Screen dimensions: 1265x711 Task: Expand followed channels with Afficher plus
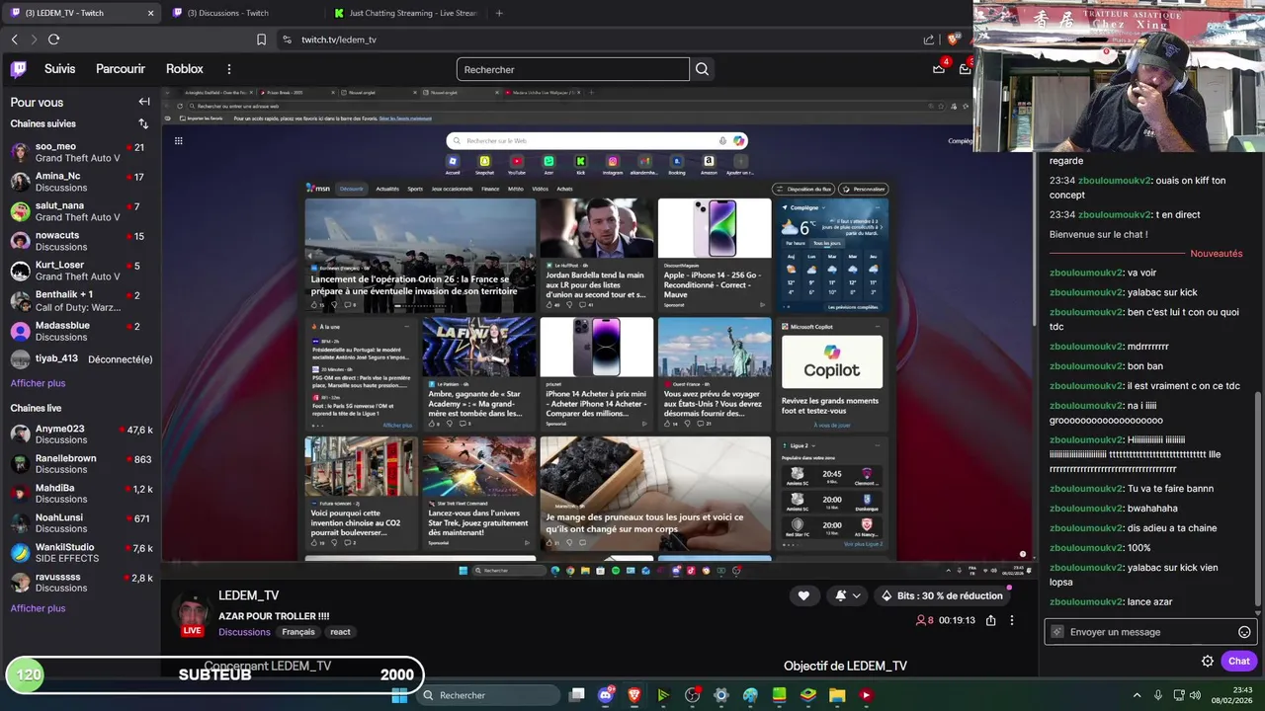(x=38, y=383)
